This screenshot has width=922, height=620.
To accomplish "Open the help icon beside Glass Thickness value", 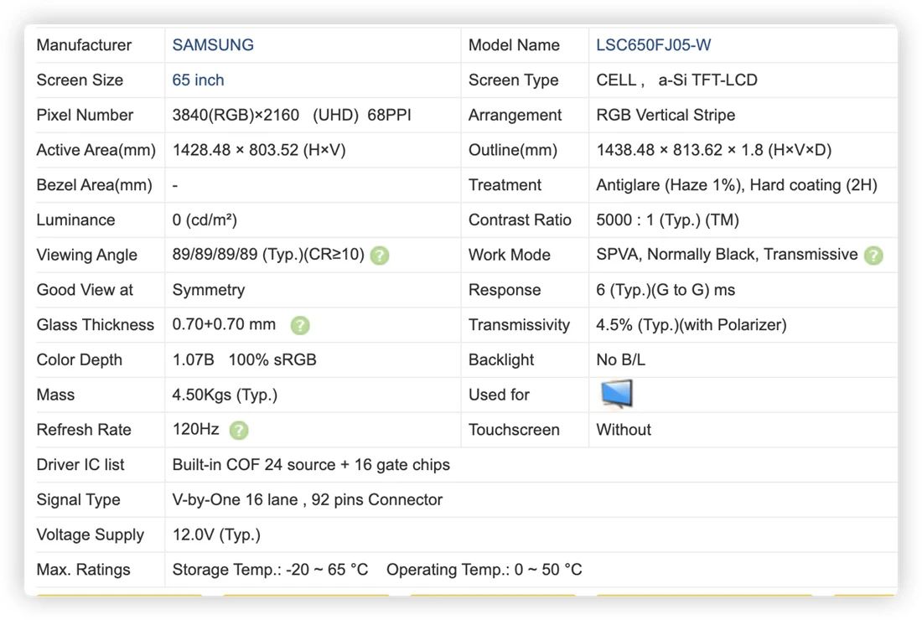I will (300, 326).
